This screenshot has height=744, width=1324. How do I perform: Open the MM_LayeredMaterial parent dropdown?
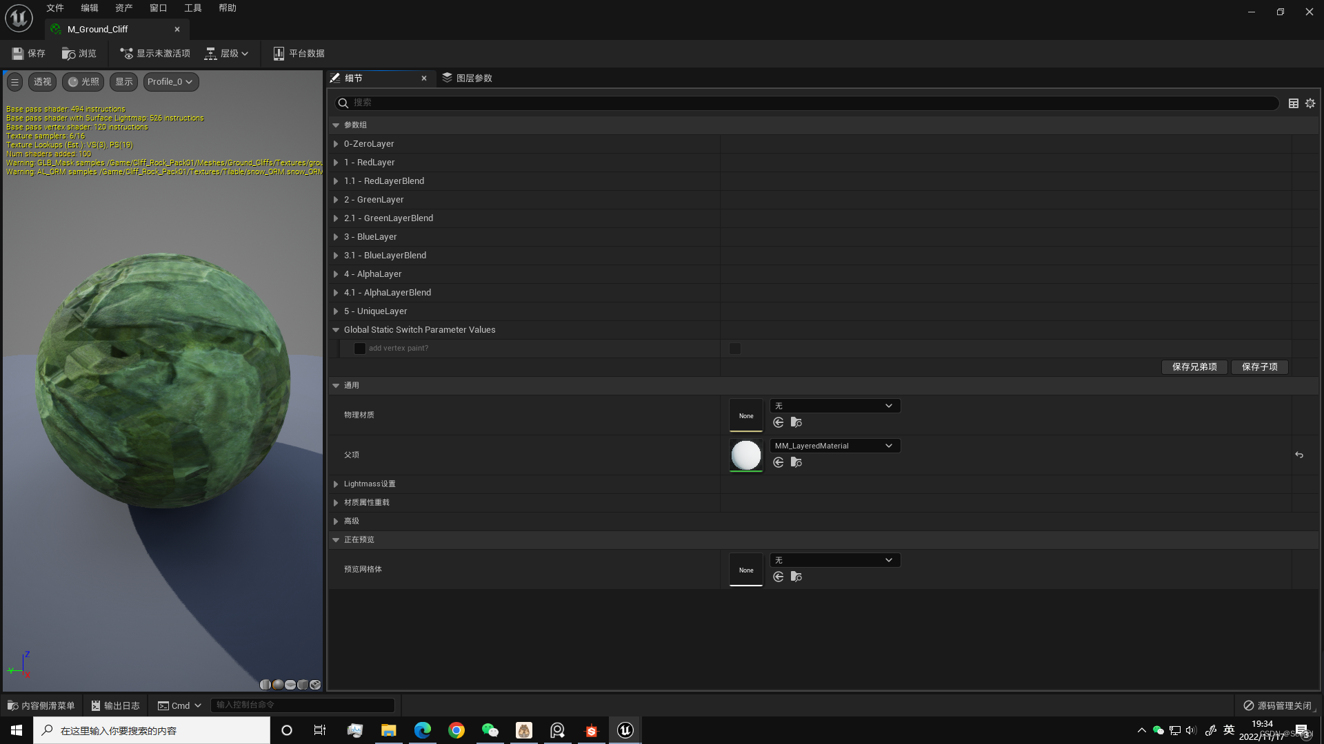(x=834, y=446)
